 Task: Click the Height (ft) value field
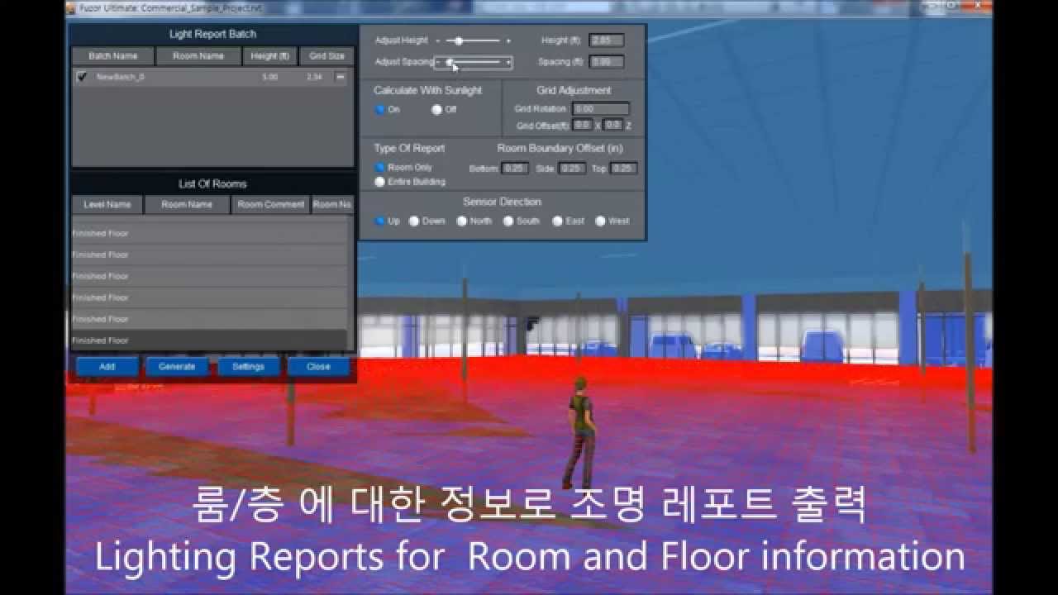607,40
